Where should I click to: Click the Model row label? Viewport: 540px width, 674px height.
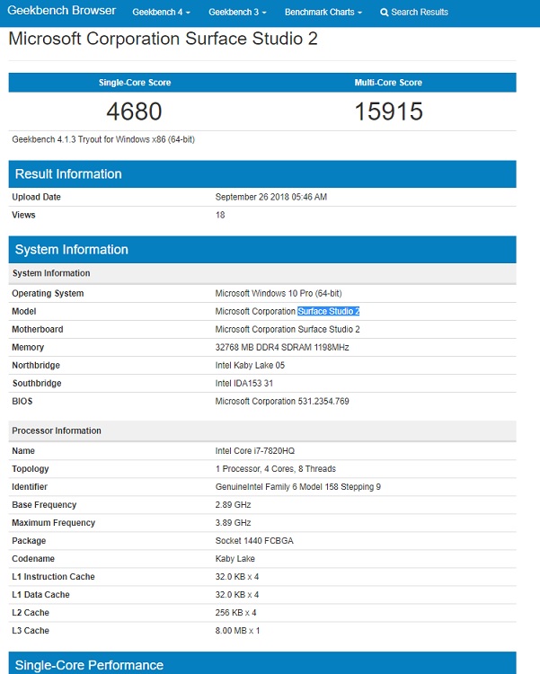[x=24, y=311]
